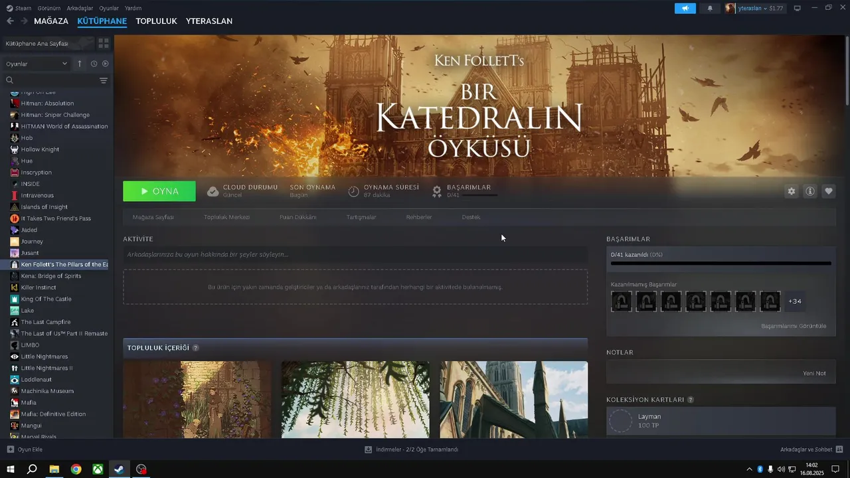Open game settings gear icon
This screenshot has width=850, height=478.
point(791,191)
